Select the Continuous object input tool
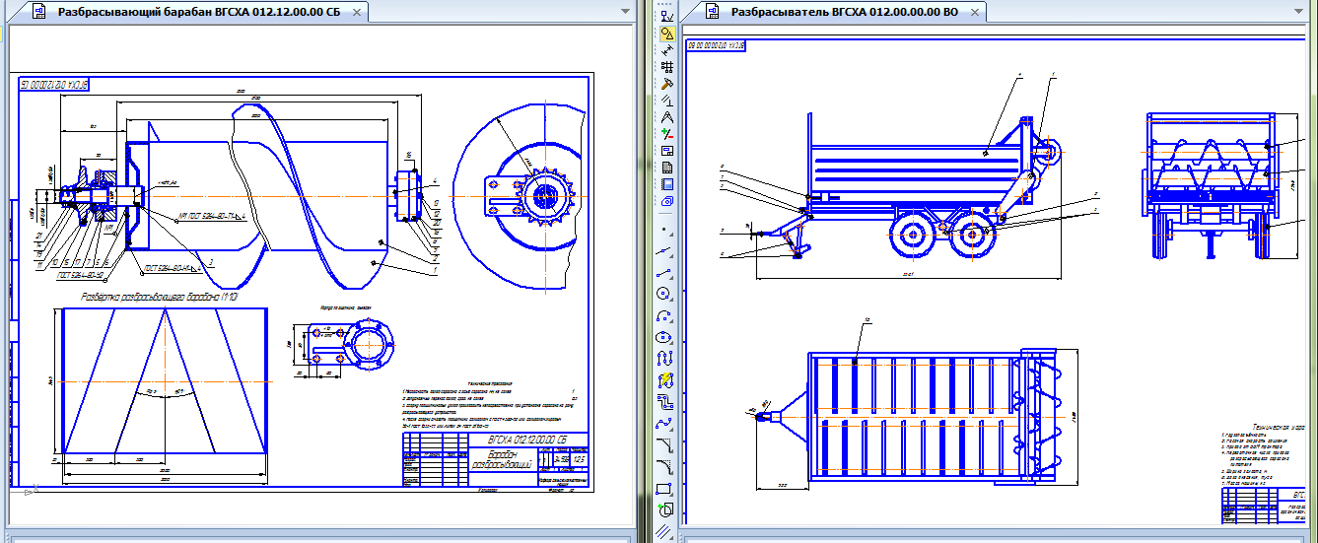Viewport: 1318px width, 543px height. (665, 359)
